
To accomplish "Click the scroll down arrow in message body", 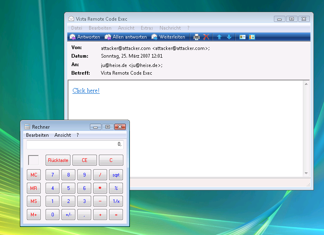I will click(306, 173).
